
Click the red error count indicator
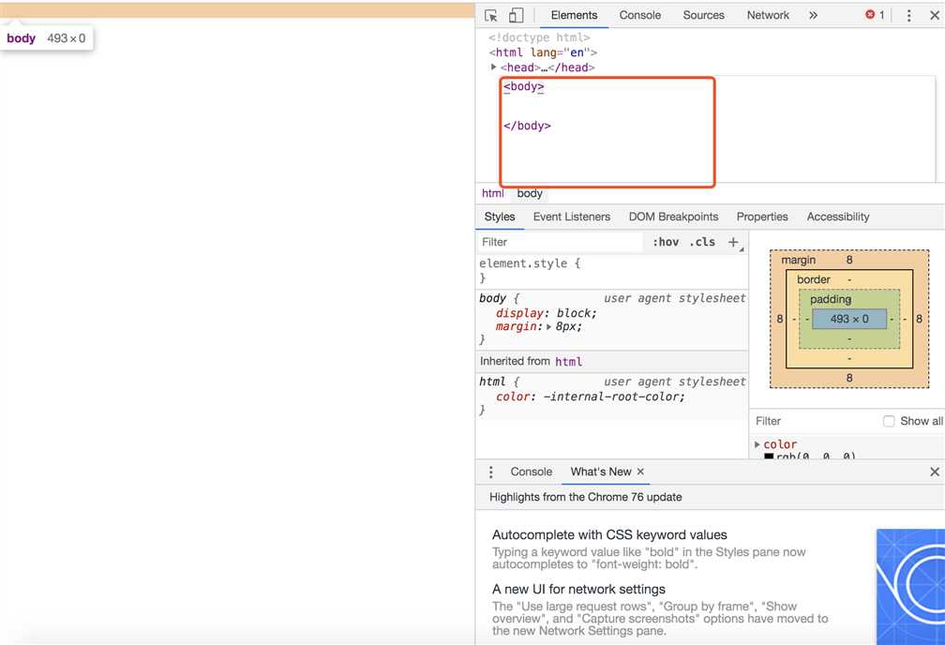(875, 15)
